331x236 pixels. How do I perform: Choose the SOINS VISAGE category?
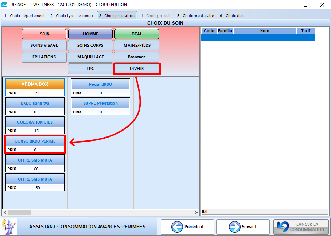[x=44, y=46]
